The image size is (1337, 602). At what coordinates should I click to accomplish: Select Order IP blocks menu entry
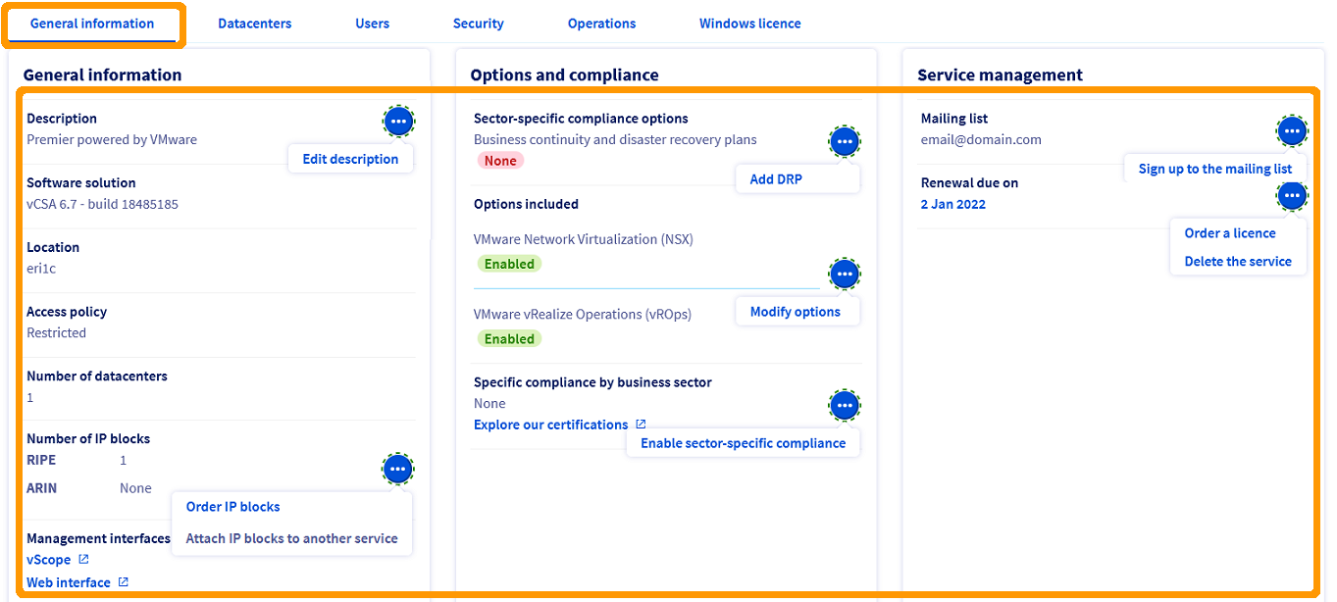point(232,507)
